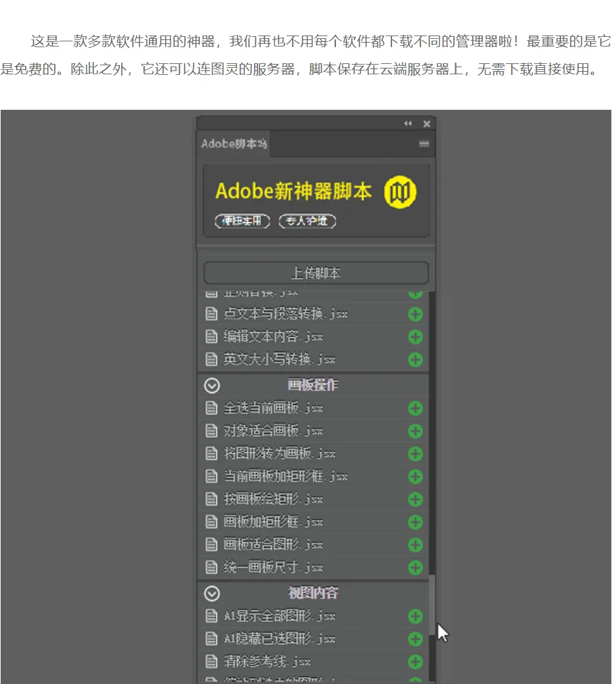Run script 当前画板加矩形框.jsx
This screenshot has width=612, height=684.
coord(286,476)
